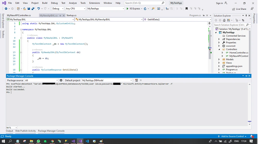Switch to the Startup.cs tab

click(71, 15)
